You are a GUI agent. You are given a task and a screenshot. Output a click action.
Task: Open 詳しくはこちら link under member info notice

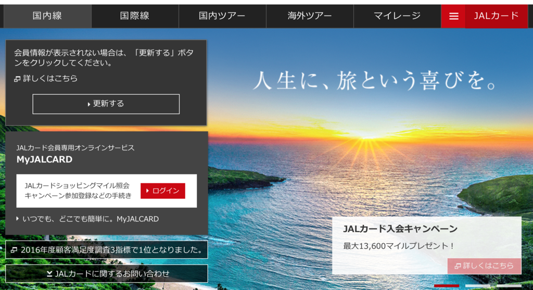46,79
